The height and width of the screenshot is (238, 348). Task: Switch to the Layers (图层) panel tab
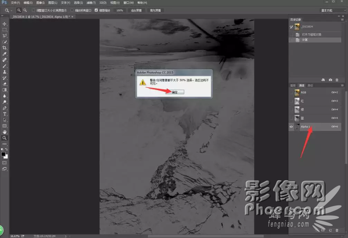[293, 85]
